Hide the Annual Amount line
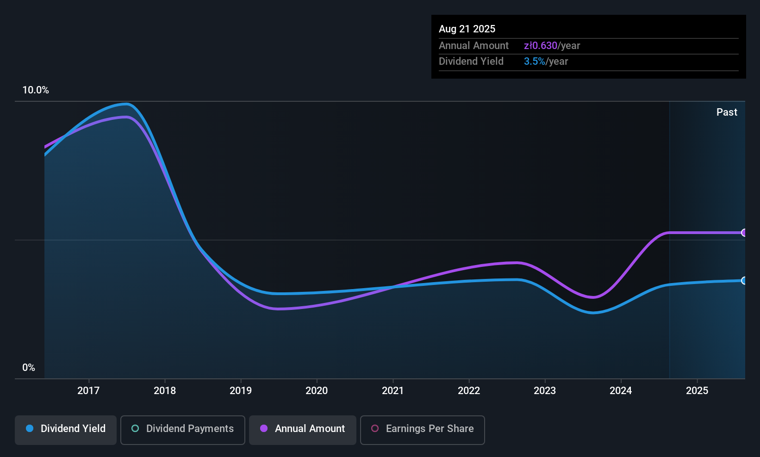760x457 pixels. 302,430
